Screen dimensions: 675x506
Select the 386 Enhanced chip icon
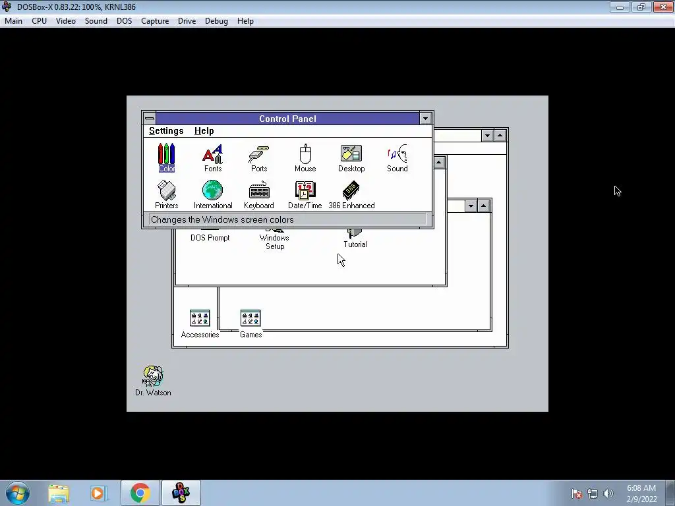(351, 195)
